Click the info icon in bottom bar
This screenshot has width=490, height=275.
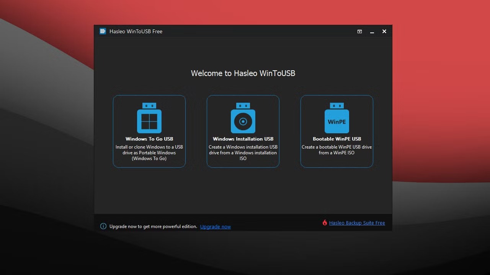[x=103, y=226]
